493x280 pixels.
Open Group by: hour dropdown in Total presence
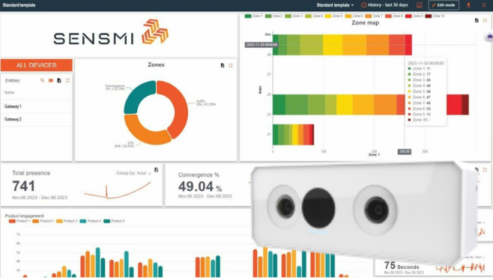[x=133, y=173]
